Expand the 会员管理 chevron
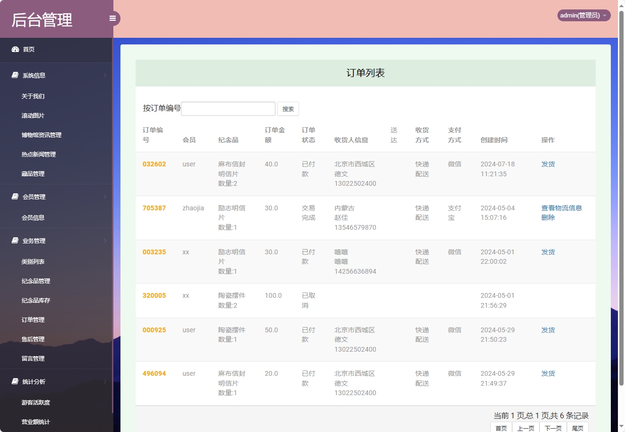 105,197
